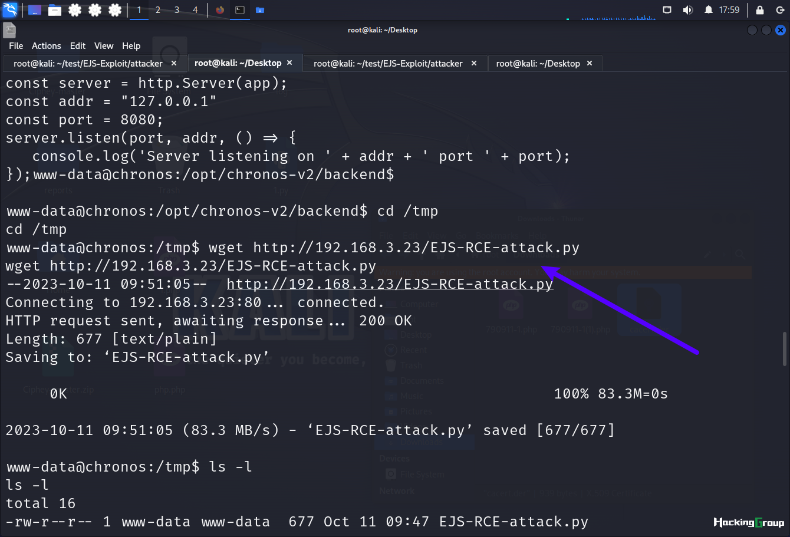
Task: Click the volume speaker icon
Action: coord(687,10)
